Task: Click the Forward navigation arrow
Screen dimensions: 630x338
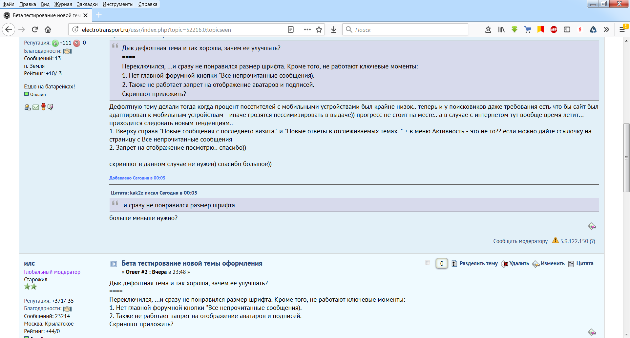Action: coord(22,29)
